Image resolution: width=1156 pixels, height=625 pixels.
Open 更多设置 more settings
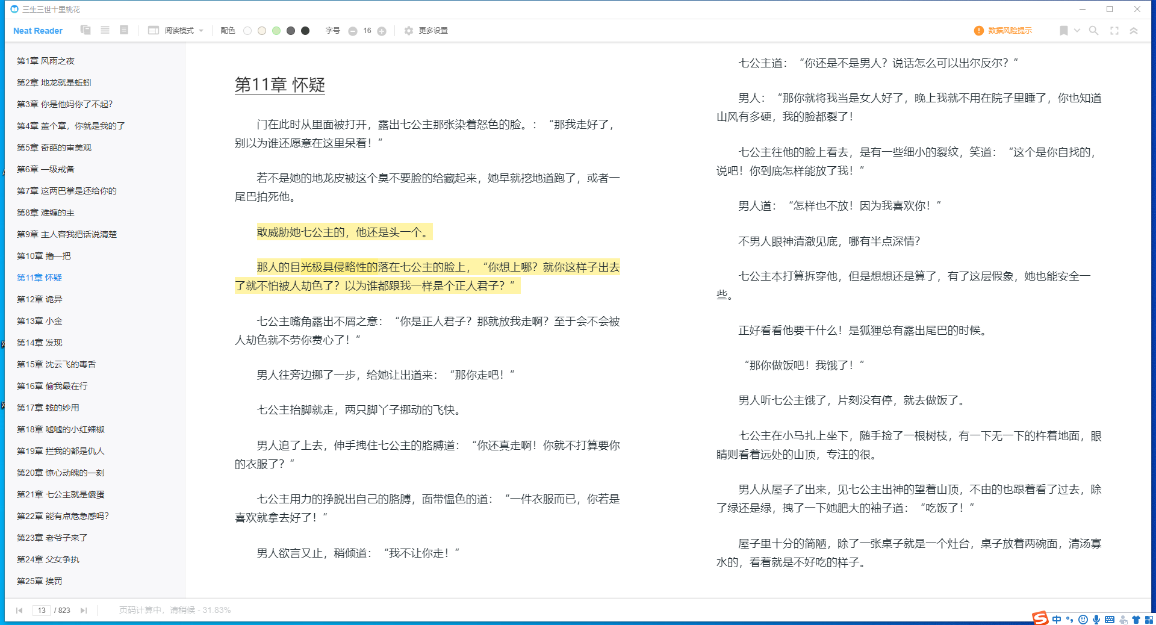tap(433, 31)
